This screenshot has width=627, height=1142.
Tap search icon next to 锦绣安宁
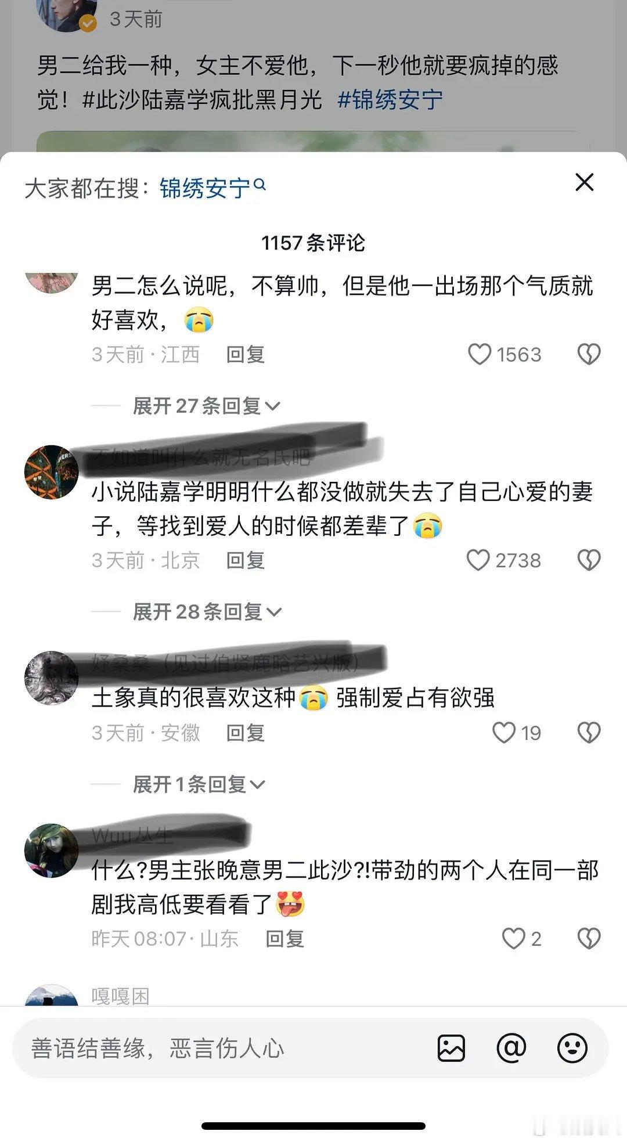(260, 185)
